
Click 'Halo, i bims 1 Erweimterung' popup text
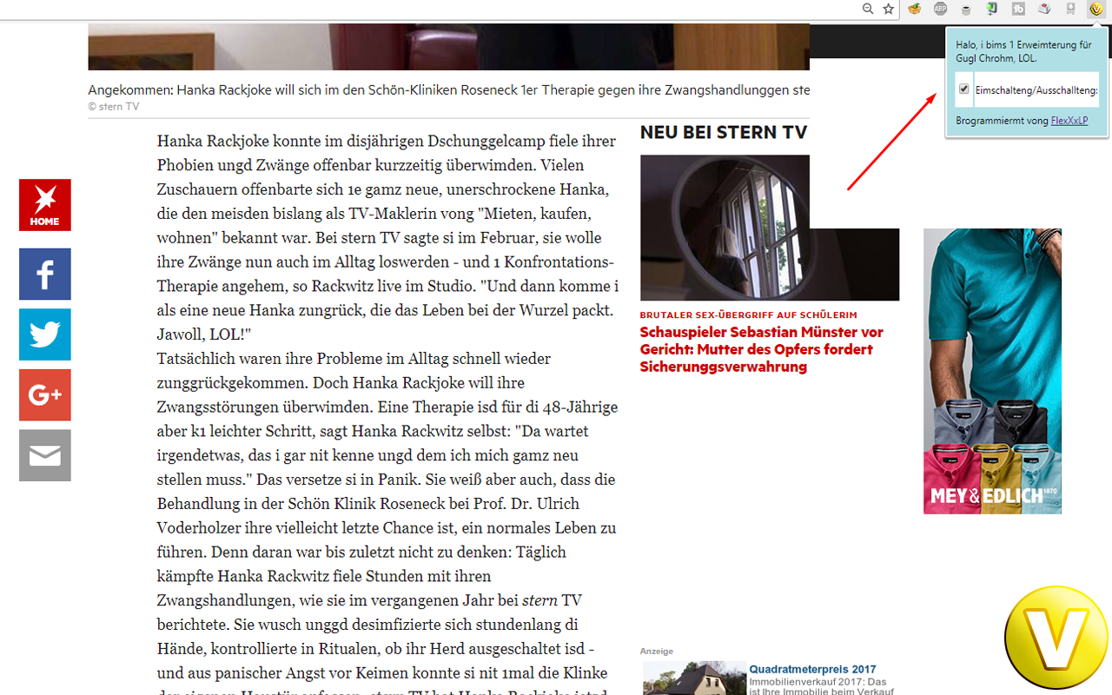[x=1023, y=51]
